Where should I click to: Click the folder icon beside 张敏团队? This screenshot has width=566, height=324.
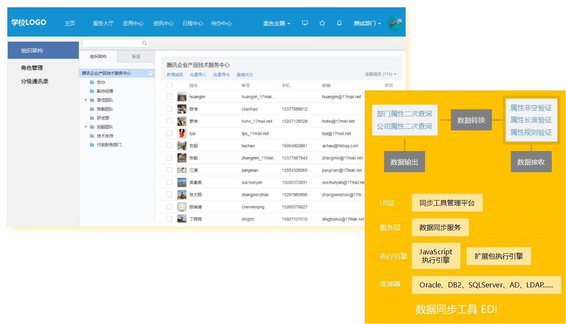(92, 109)
